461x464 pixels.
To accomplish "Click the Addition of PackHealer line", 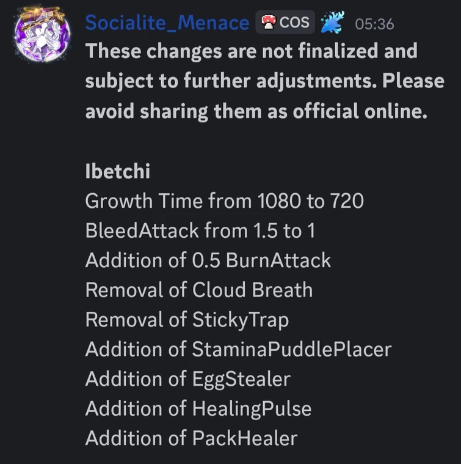I will point(191,438).
